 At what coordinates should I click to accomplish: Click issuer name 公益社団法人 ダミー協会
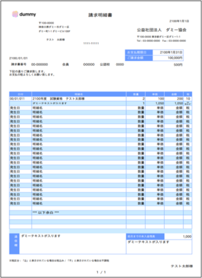coord(162,30)
